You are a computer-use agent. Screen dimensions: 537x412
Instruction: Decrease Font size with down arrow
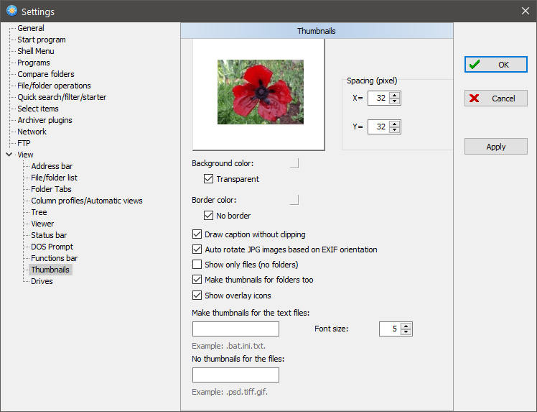point(406,331)
